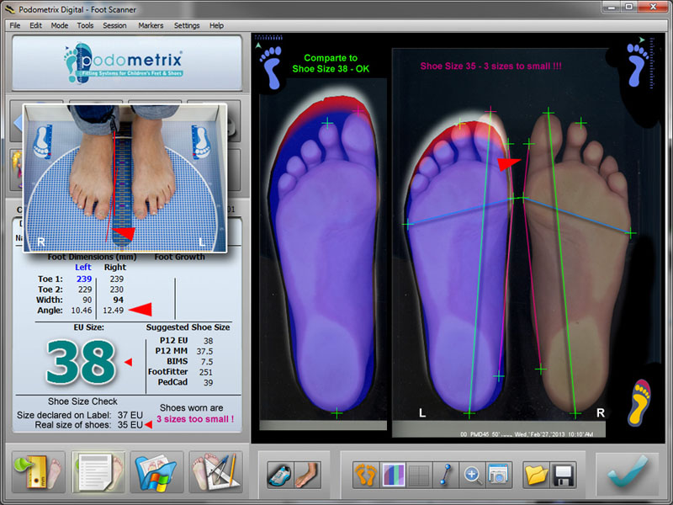Image resolution: width=673 pixels, height=505 pixels.
Task: Click the label size value 37 EU
Action: coord(130,415)
